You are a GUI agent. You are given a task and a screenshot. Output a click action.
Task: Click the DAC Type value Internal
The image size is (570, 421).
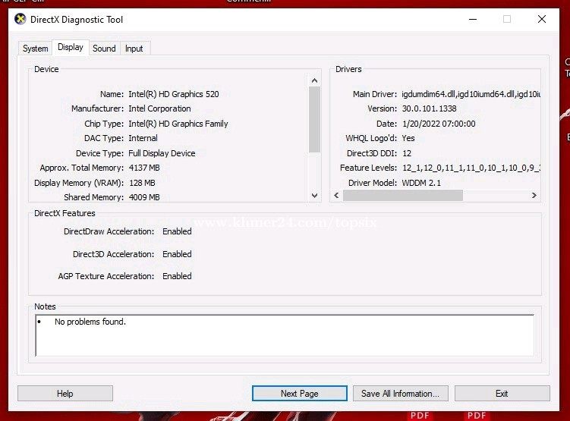pyautogui.click(x=143, y=138)
